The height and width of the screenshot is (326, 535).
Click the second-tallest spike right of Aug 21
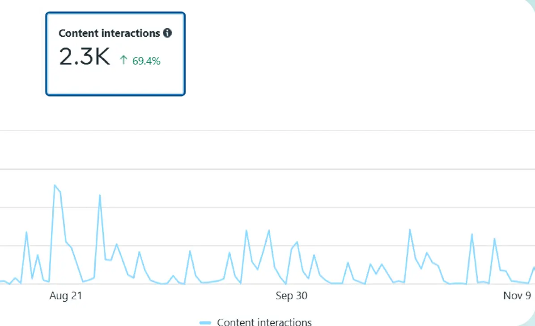100,195
